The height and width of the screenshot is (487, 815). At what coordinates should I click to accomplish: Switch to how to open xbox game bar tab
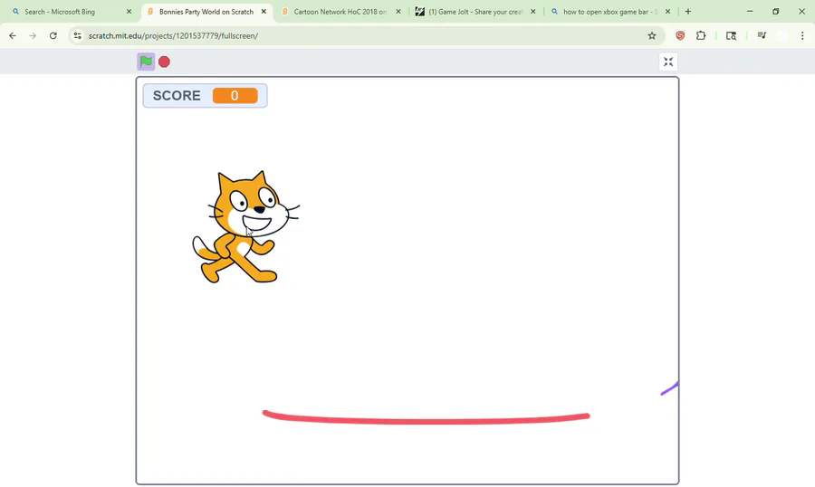[609, 12]
